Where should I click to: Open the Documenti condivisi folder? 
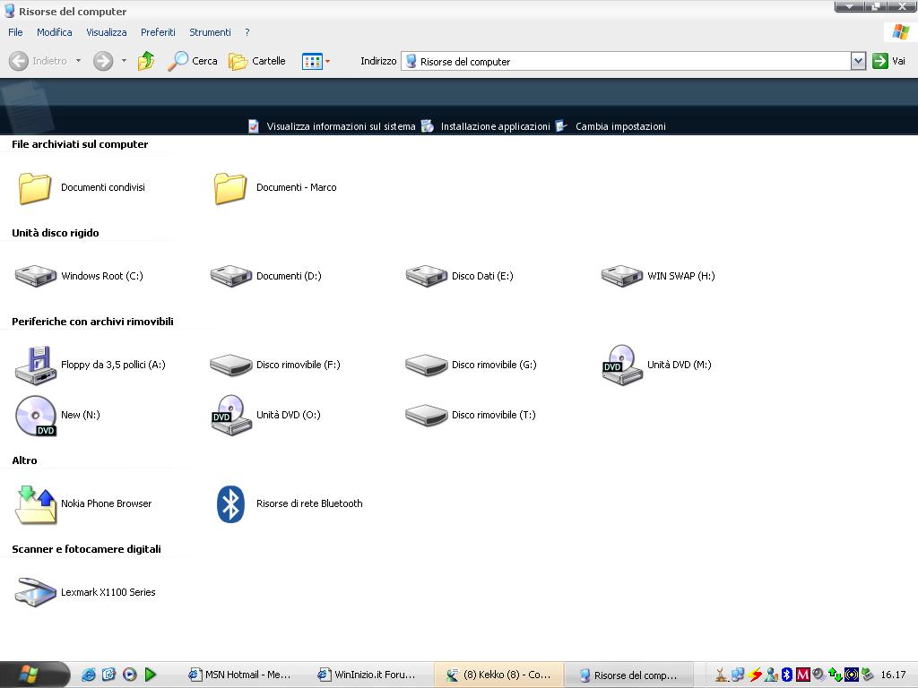[x=36, y=187]
